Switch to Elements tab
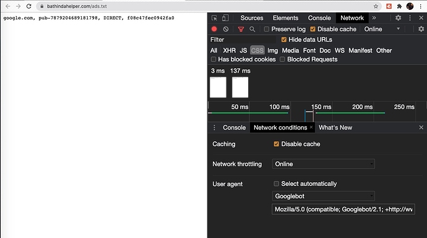427x238 pixels. (x=285, y=18)
